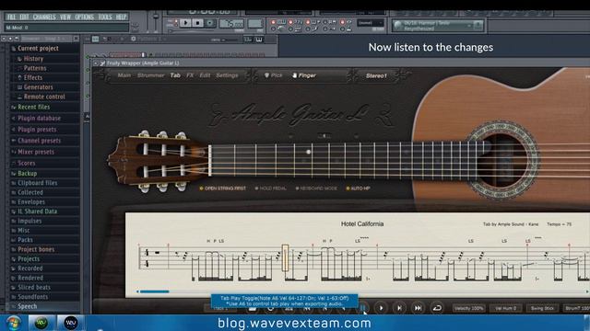Click the tempo display showing 75
Viewport: 590px width, 331px height.
[231, 24]
